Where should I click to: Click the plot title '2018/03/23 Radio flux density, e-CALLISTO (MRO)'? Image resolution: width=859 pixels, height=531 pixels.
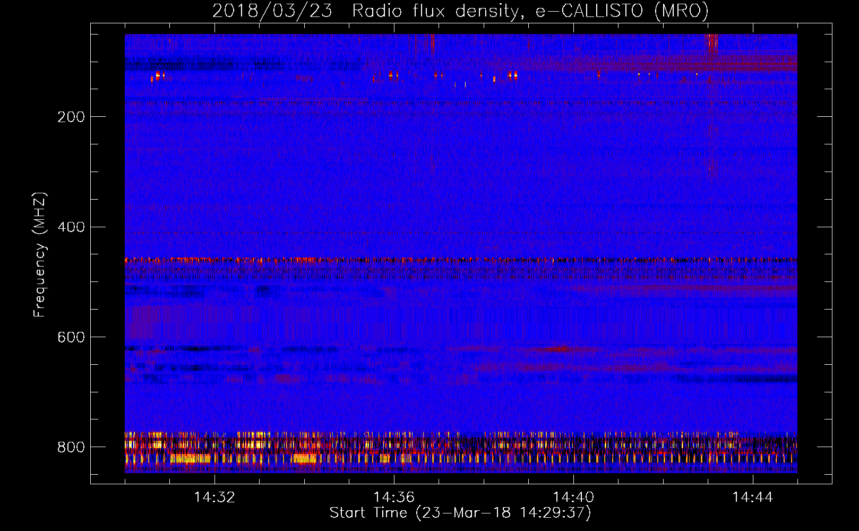(460, 11)
